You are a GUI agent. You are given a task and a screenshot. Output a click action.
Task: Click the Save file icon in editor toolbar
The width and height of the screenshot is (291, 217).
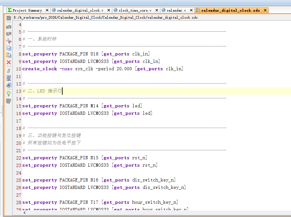[x=9, y=18]
